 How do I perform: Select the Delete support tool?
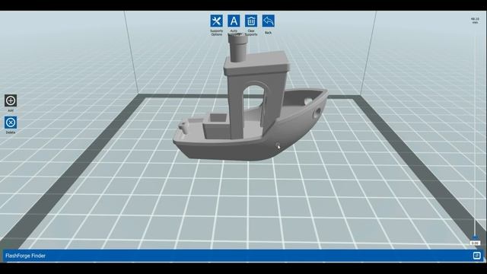pos(11,123)
